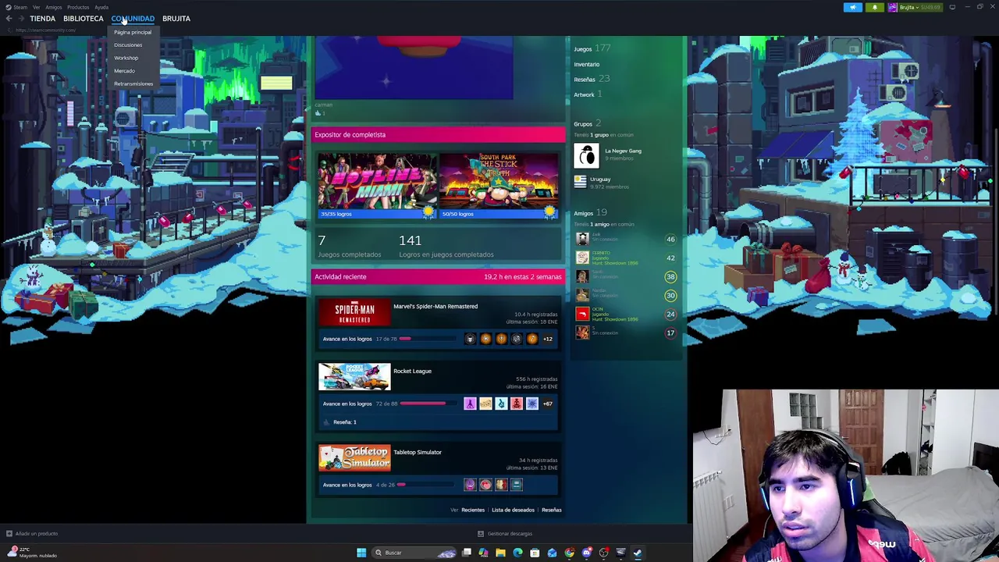Click the level 46 friend badge
Screen dimensions: 999x562
pos(670,239)
